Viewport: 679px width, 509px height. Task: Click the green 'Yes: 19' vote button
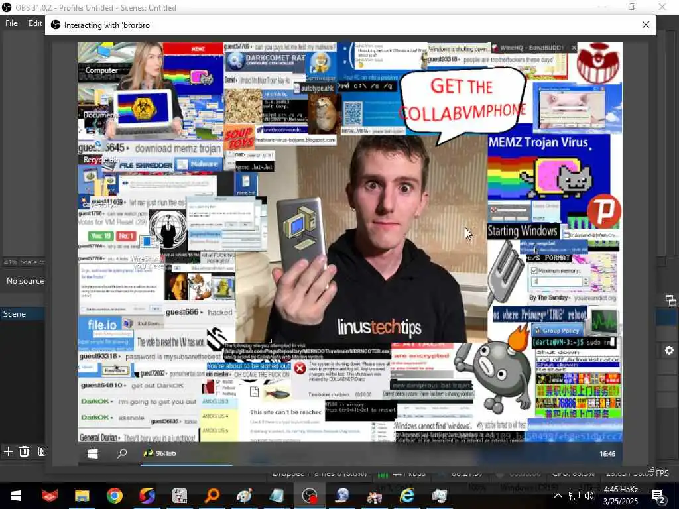click(x=101, y=236)
